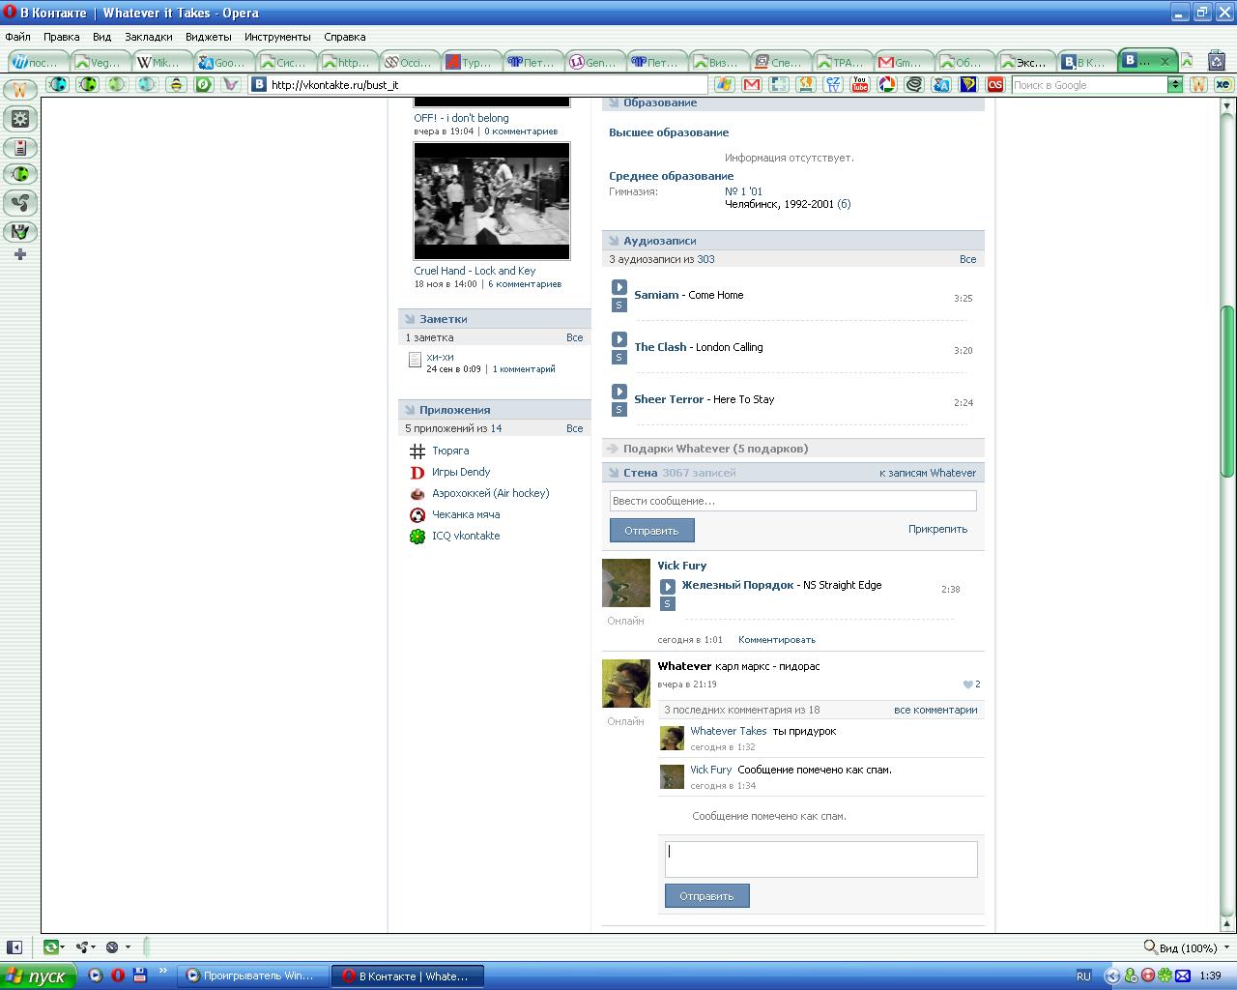Play Samiam - Come Home track
This screenshot has width=1237, height=990.
tap(619, 287)
